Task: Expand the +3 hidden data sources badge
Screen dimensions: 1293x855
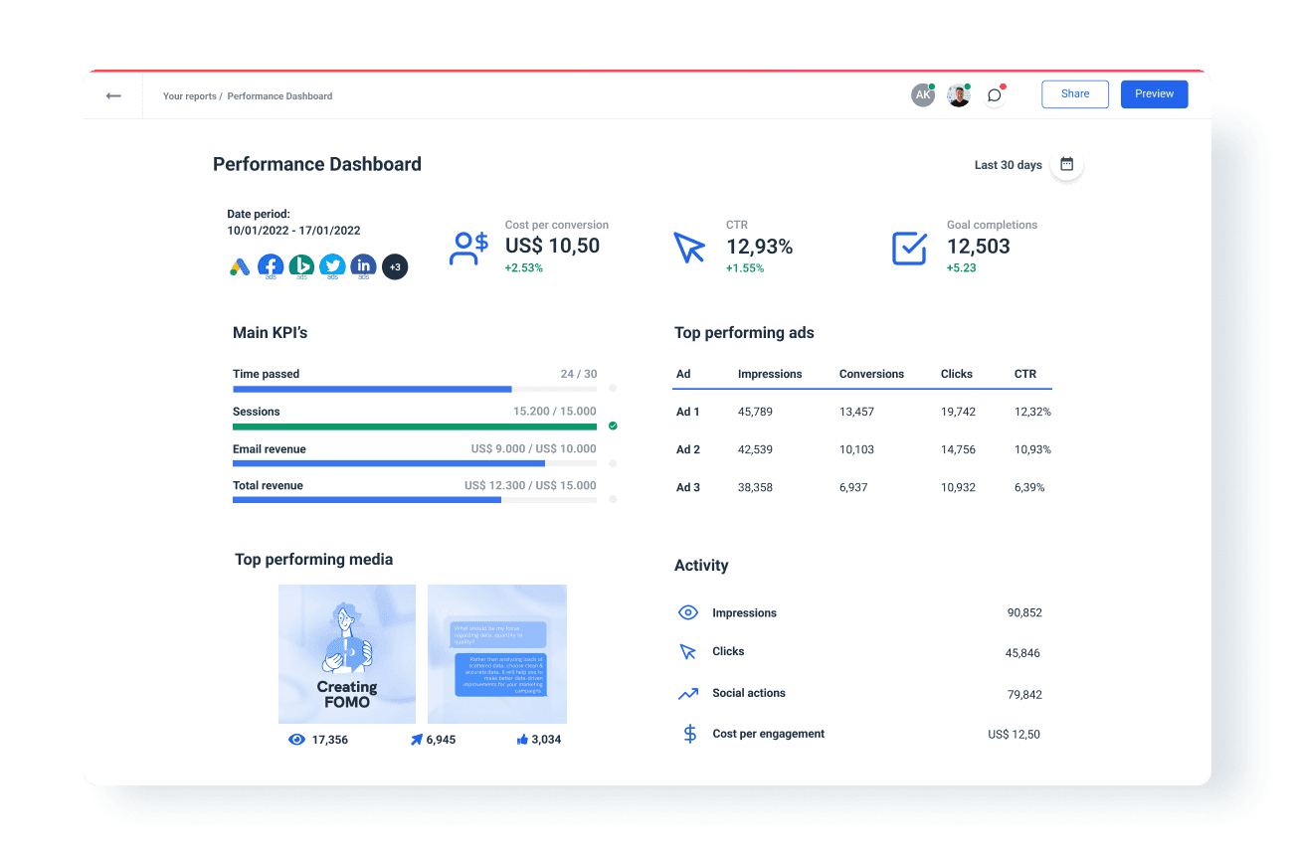Action: (395, 266)
